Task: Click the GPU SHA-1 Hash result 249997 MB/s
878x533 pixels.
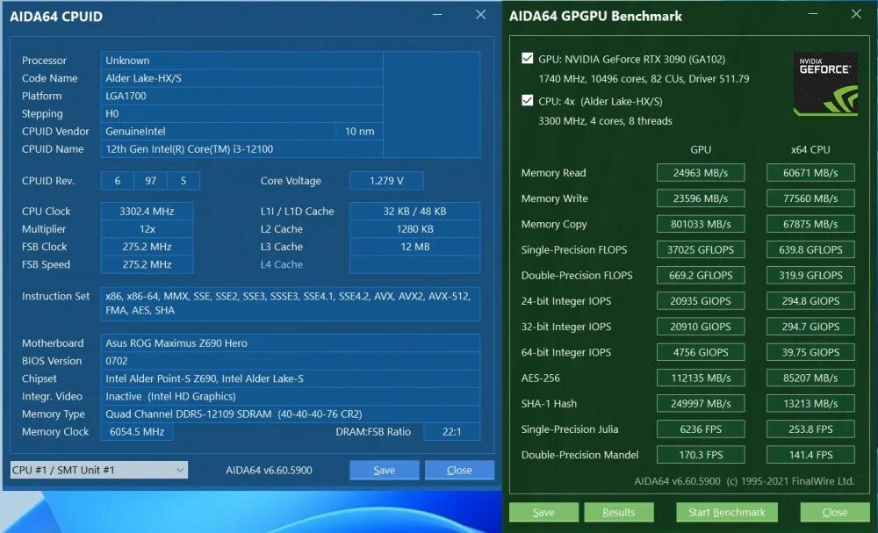Action: 701,404
